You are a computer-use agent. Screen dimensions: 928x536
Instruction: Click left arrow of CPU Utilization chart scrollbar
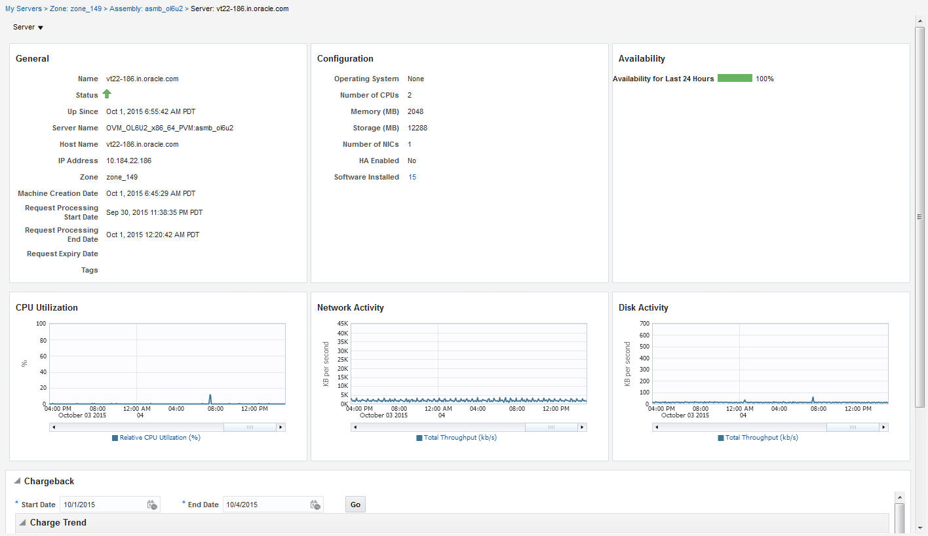click(x=54, y=427)
